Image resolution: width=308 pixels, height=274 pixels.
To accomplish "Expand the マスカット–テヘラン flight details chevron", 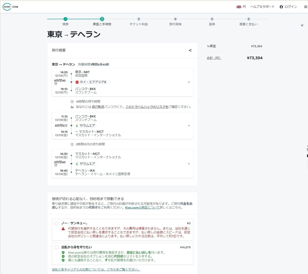I will [x=189, y=164].
